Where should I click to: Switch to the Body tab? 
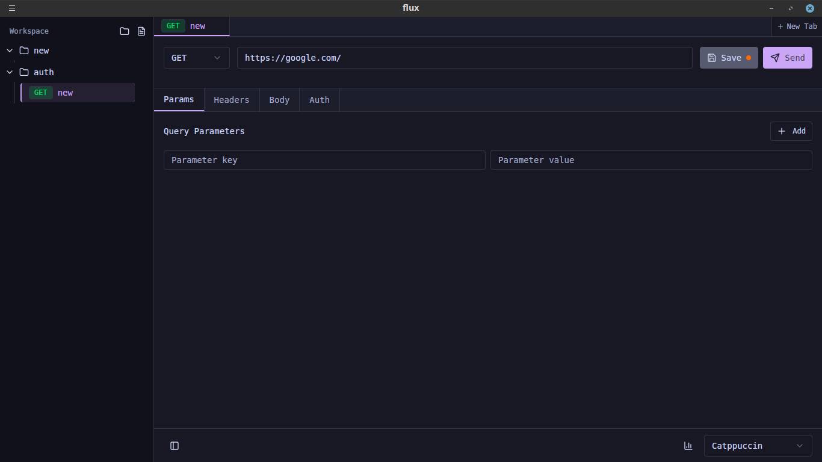(279, 100)
